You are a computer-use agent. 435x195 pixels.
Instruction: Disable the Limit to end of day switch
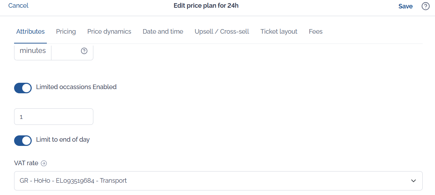click(x=23, y=141)
